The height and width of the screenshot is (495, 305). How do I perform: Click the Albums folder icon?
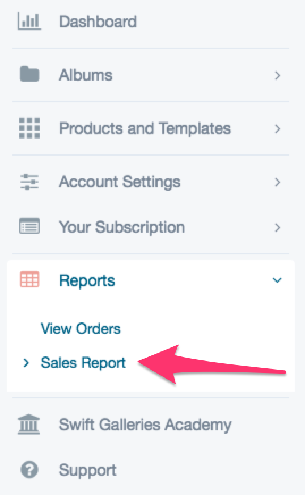coord(29,74)
